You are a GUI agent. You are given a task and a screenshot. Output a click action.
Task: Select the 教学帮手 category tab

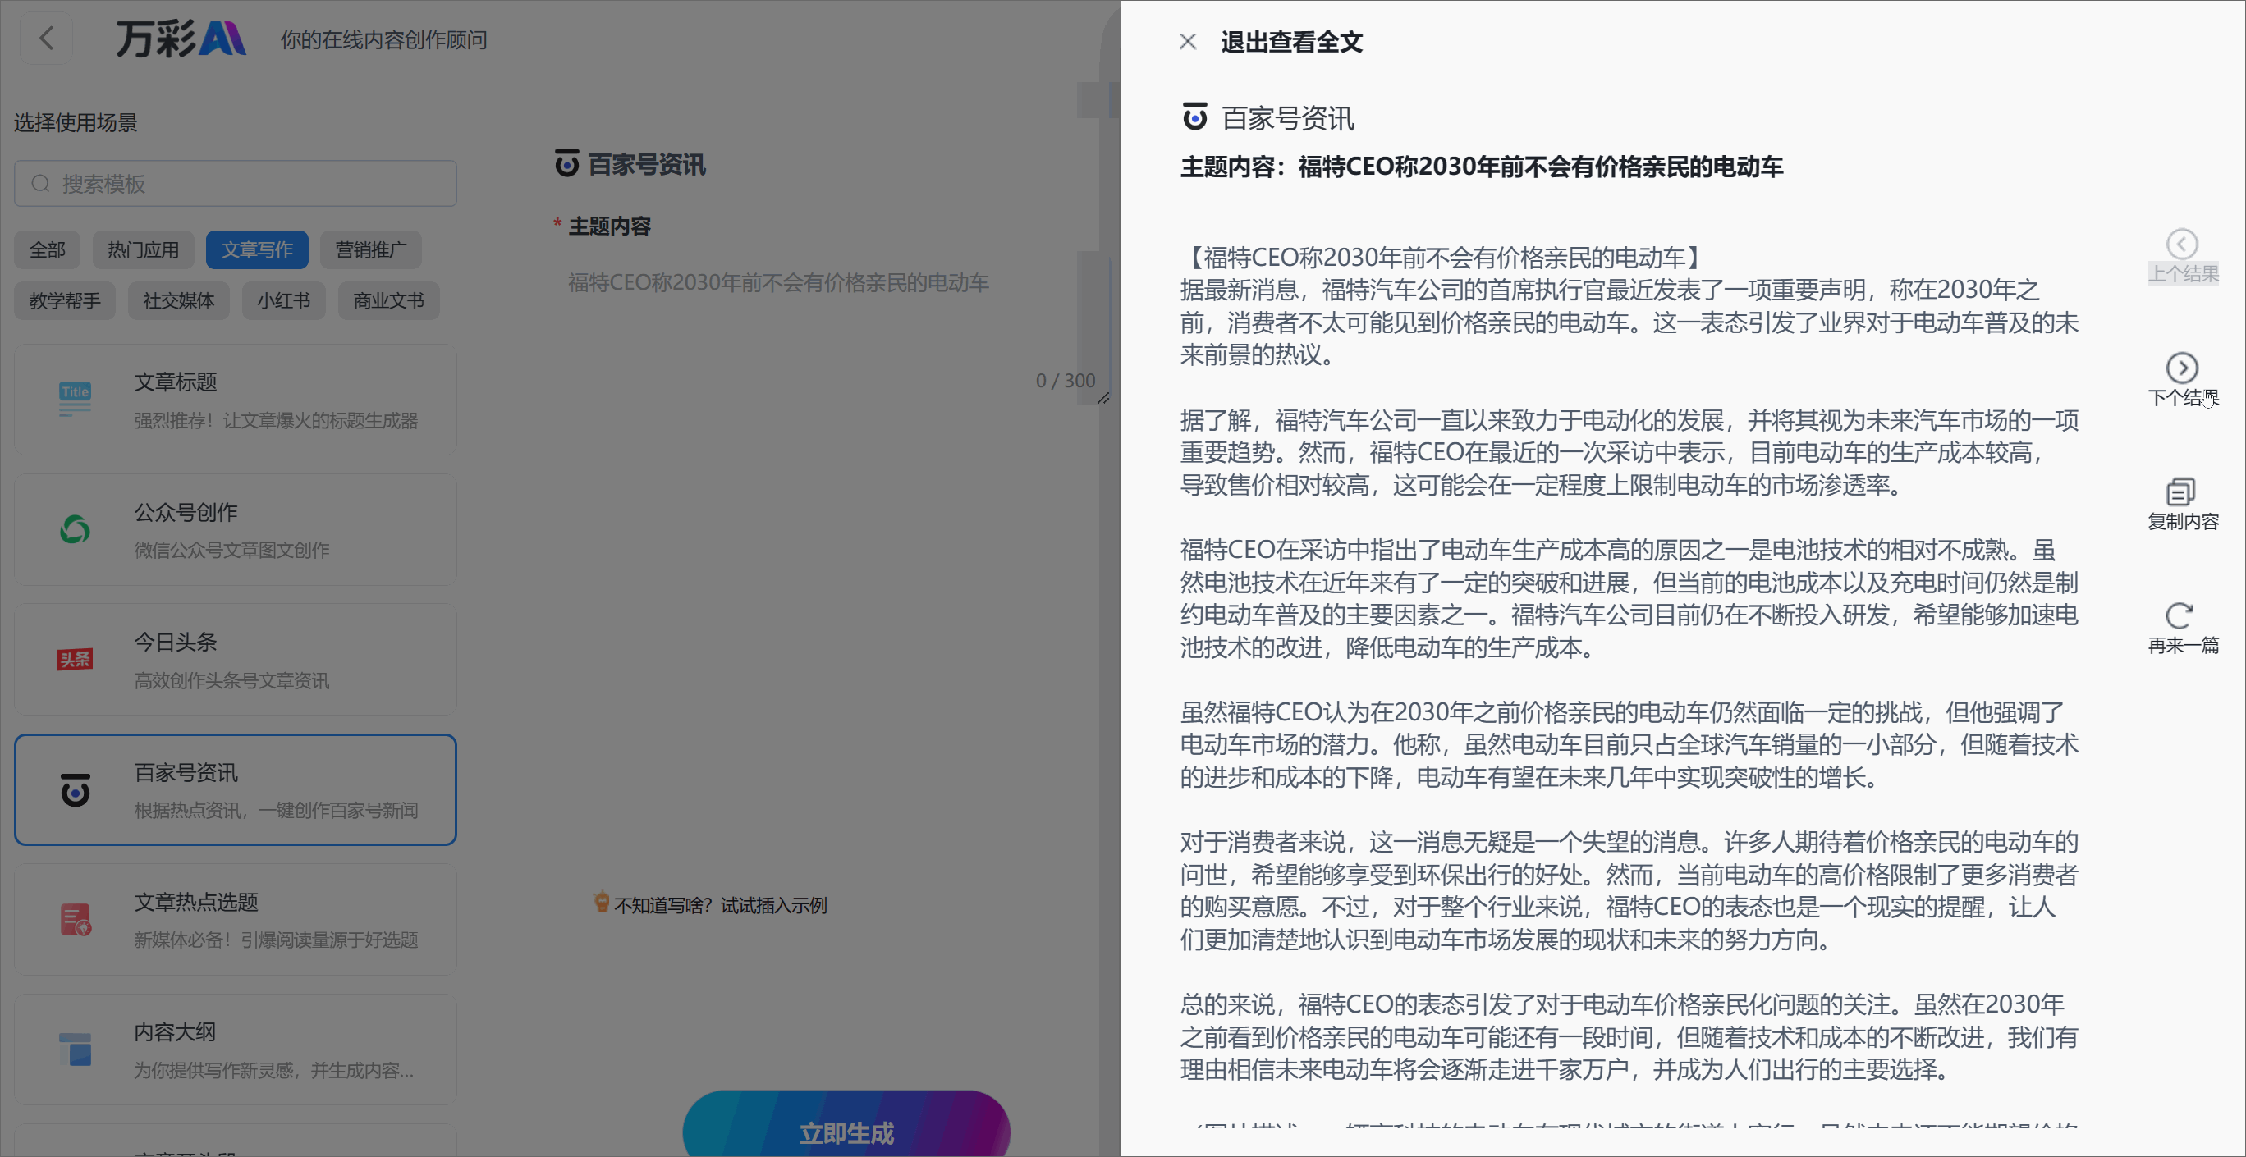point(66,300)
